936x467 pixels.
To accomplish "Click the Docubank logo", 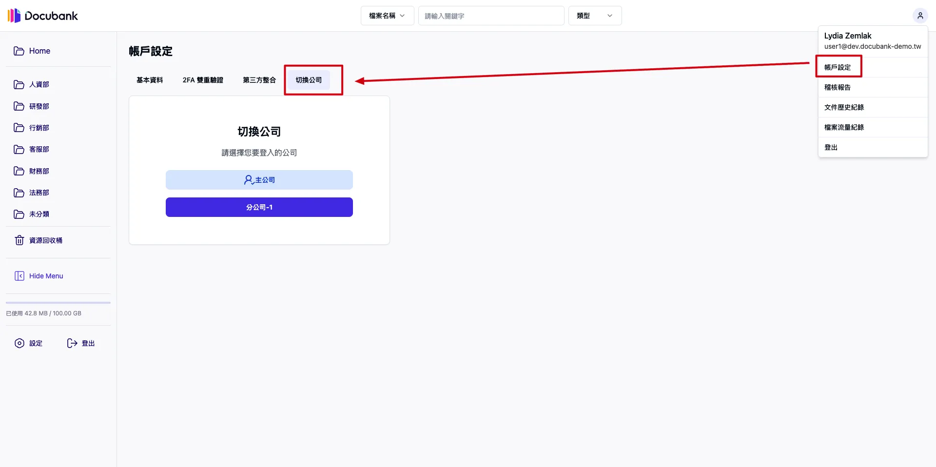I will tap(43, 16).
